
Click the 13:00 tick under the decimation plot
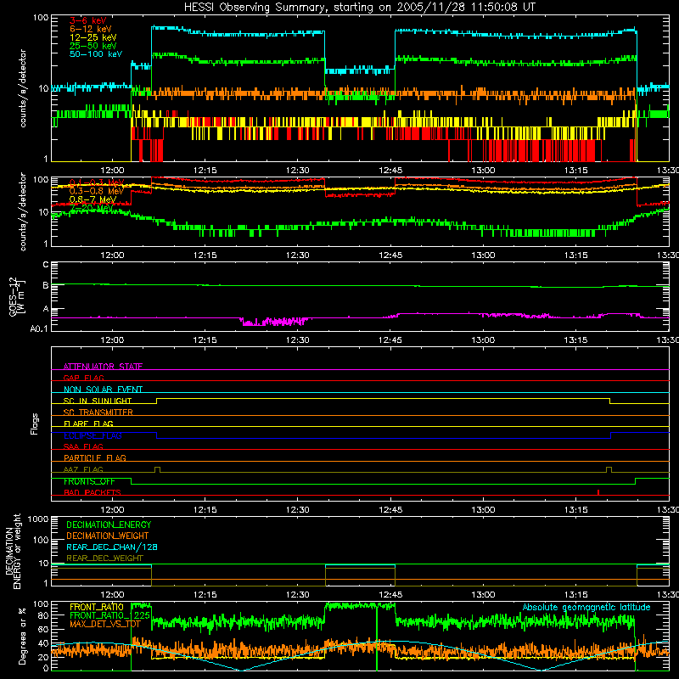tap(483, 595)
